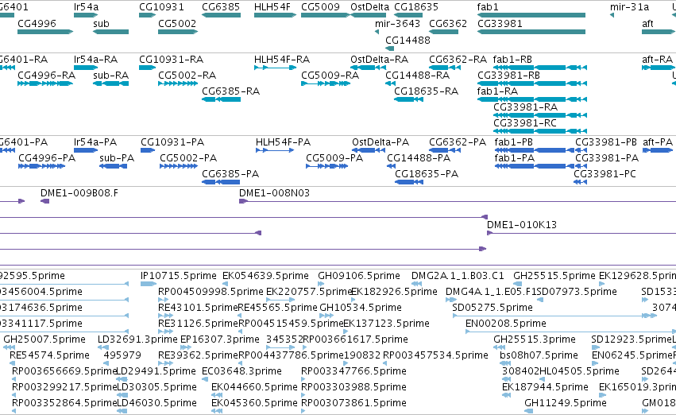676x415 pixels.
Task: Click the Ir54a-PA protein glyph
Action: click(86, 150)
